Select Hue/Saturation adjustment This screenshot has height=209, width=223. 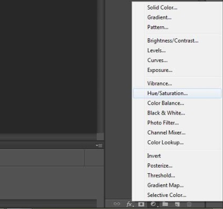(177, 93)
